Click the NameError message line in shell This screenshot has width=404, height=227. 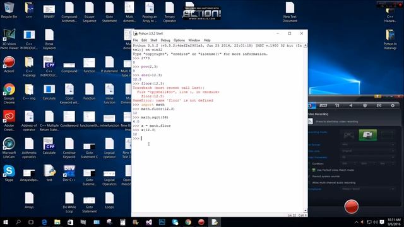point(173,100)
